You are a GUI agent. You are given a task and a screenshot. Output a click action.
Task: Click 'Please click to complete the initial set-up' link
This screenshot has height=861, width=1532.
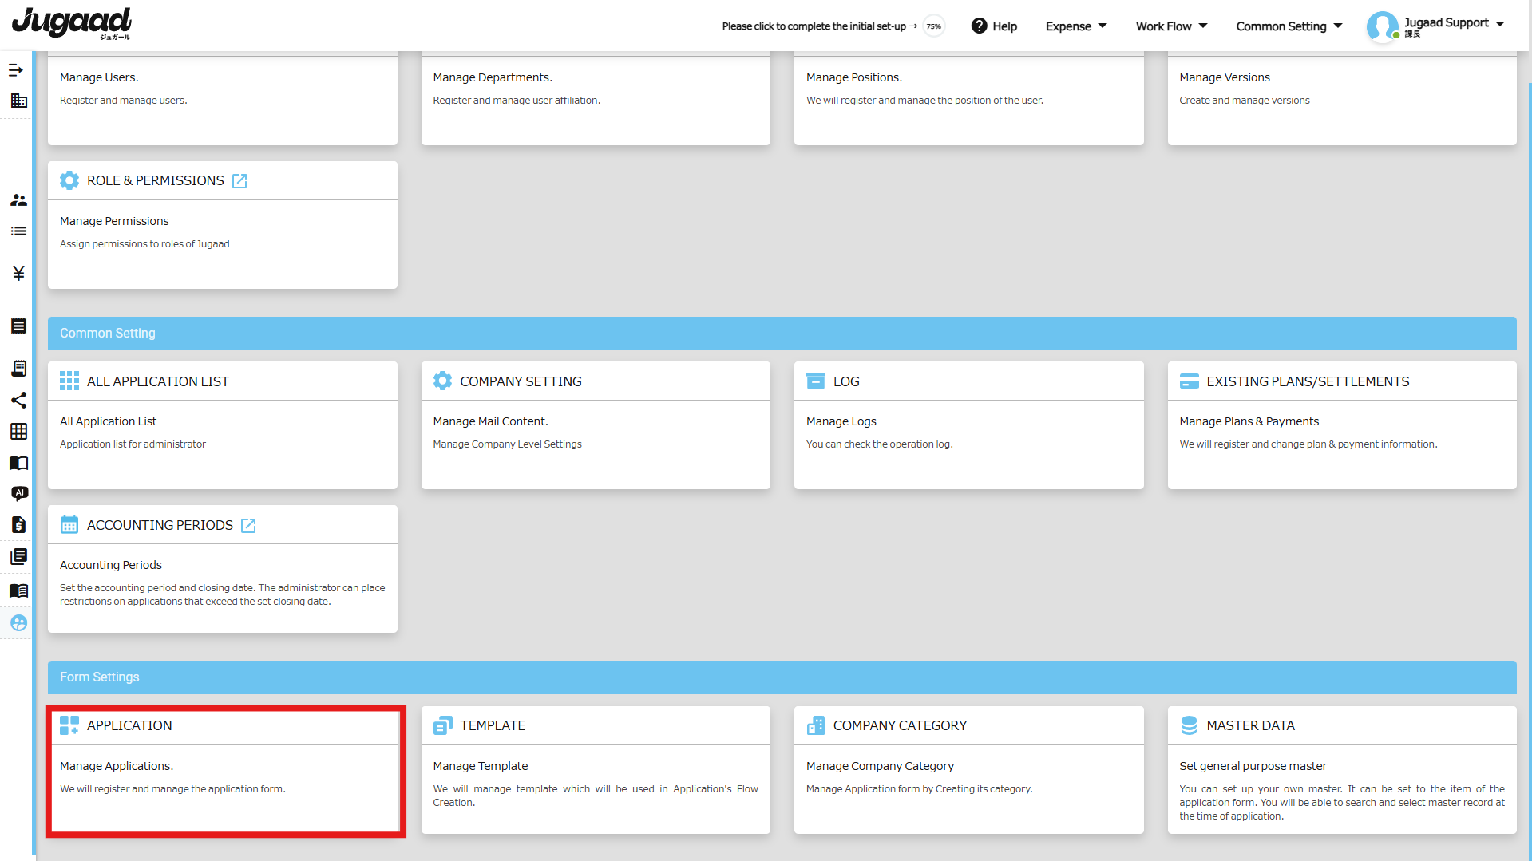click(x=819, y=26)
